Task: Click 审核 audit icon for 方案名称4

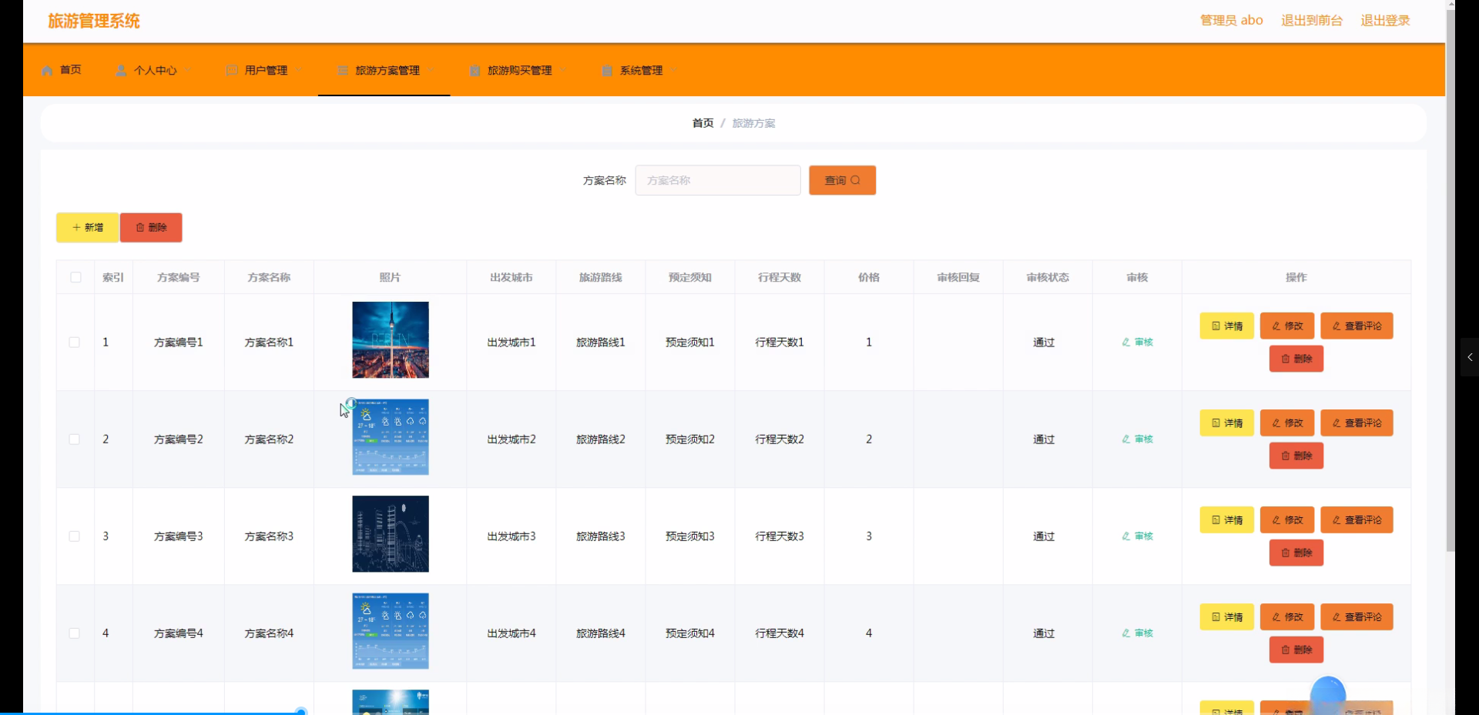Action: pos(1137,633)
